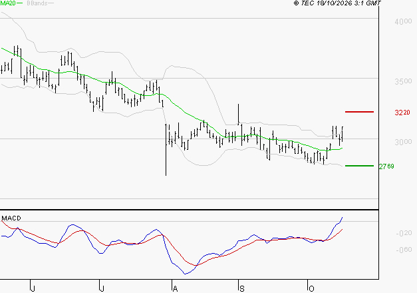Click the O month marker
Image resolution: width=417 pixels, height=293 pixels.
tap(311, 289)
